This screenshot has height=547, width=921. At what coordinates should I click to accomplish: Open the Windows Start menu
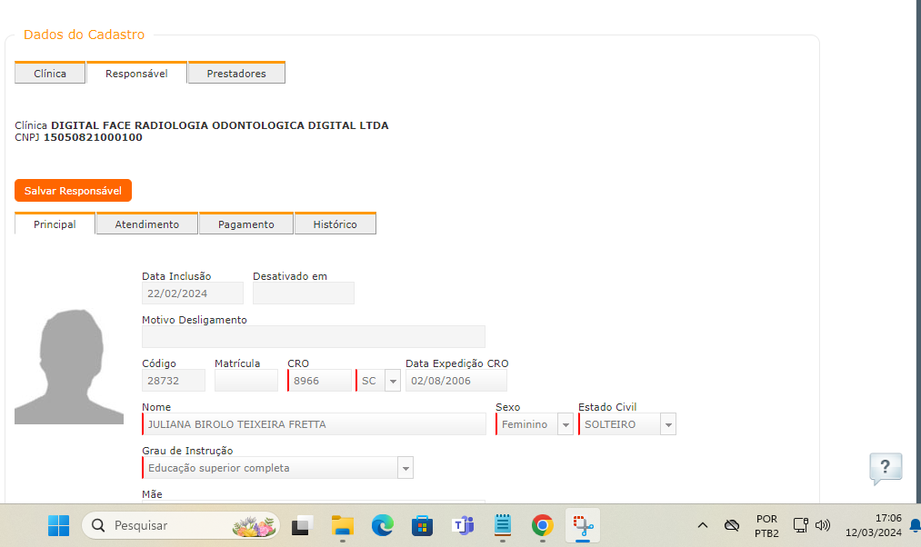(58, 525)
